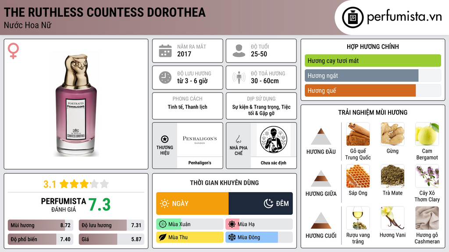The image size is (449, 252).
Task: Click the Chưa xác định perfumer label
Action: (274, 163)
